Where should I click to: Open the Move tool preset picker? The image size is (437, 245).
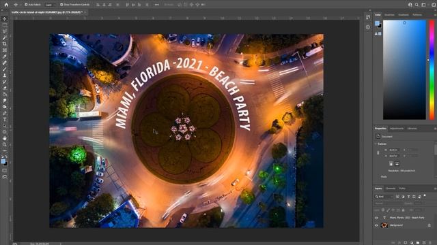16,5
